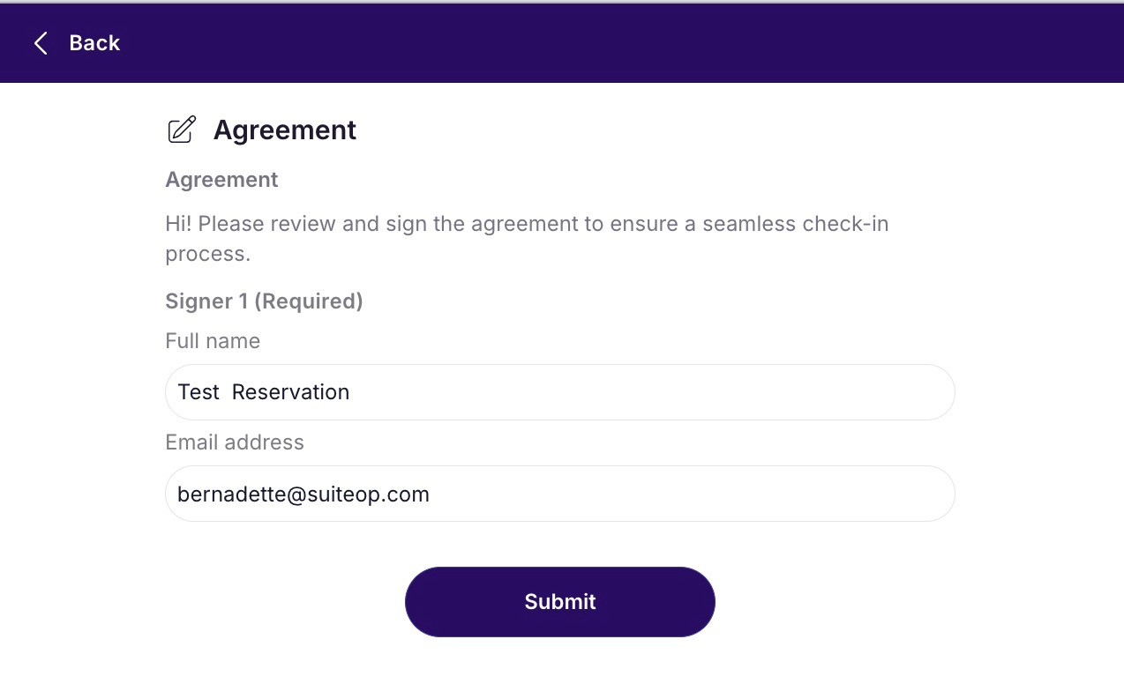The width and height of the screenshot is (1124, 691).
Task: Click the Agreement pencil edit icon
Action: pyautogui.click(x=182, y=130)
